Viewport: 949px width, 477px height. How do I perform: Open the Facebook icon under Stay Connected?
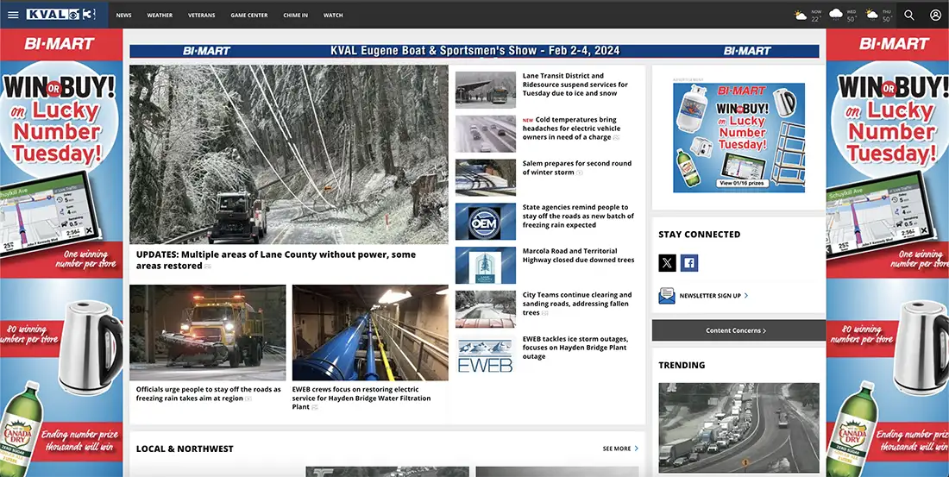pyautogui.click(x=689, y=263)
